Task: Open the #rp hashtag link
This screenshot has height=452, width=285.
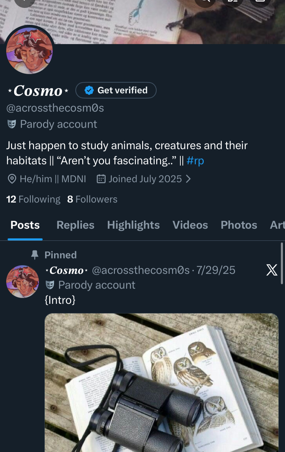Action: pos(195,161)
